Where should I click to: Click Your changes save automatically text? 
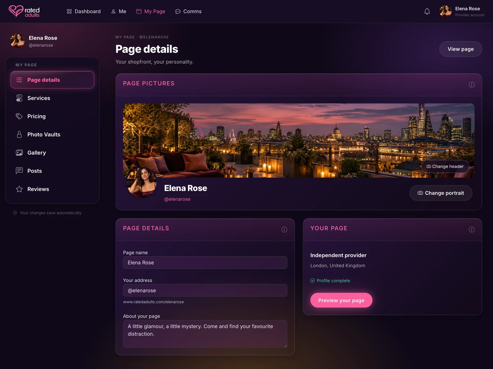point(51,213)
